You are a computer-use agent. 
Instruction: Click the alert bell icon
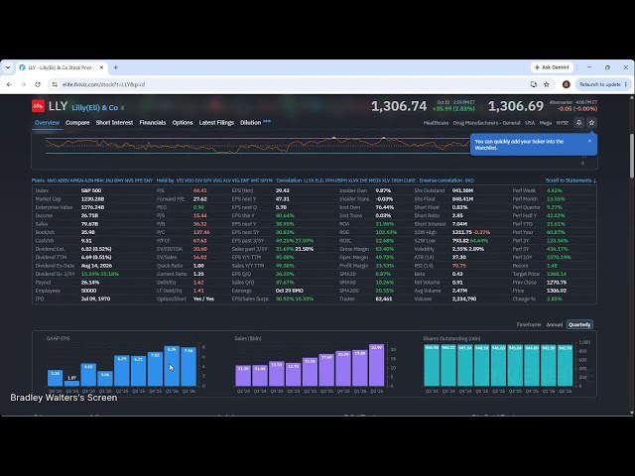(578, 123)
